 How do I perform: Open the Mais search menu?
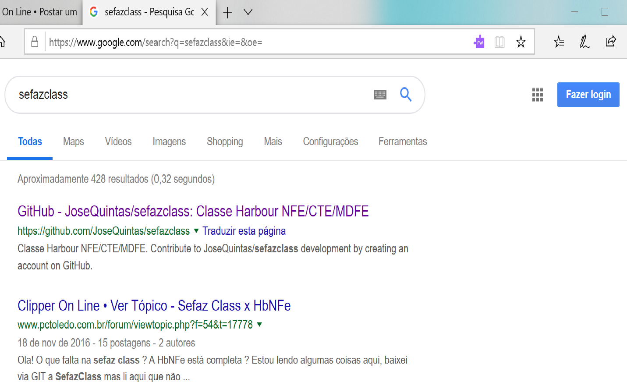[x=273, y=141]
